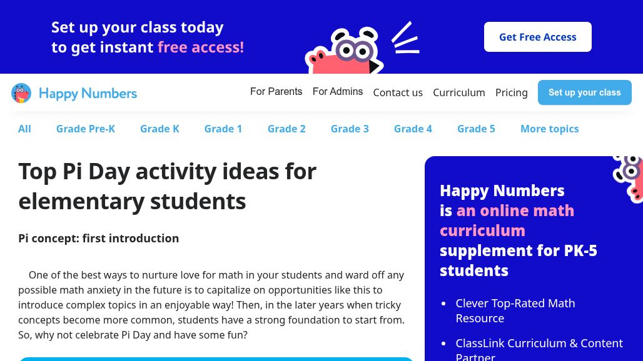
Task: Show Grade 2 articles
Action: coord(286,129)
